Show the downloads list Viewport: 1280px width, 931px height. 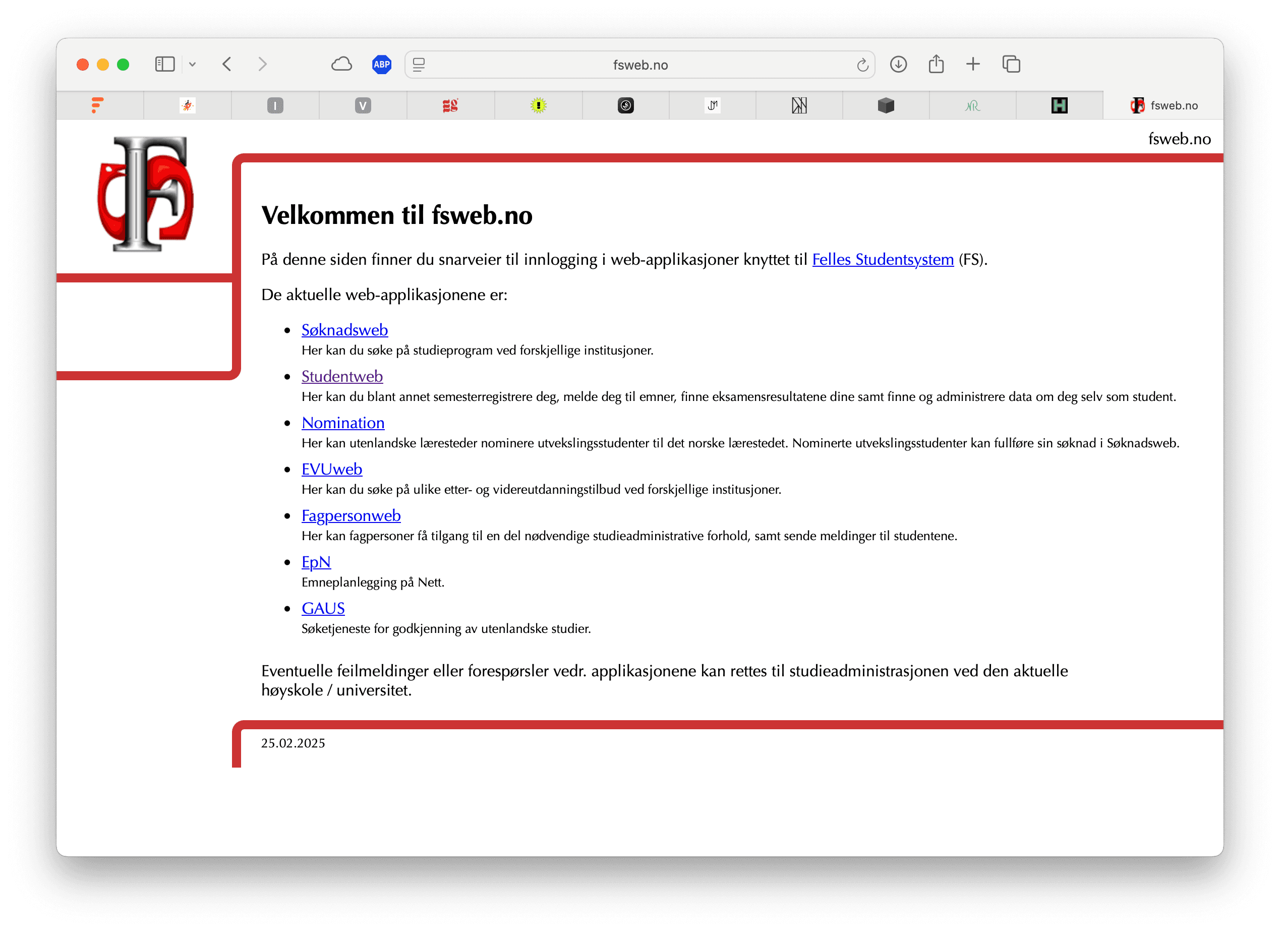point(899,65)
